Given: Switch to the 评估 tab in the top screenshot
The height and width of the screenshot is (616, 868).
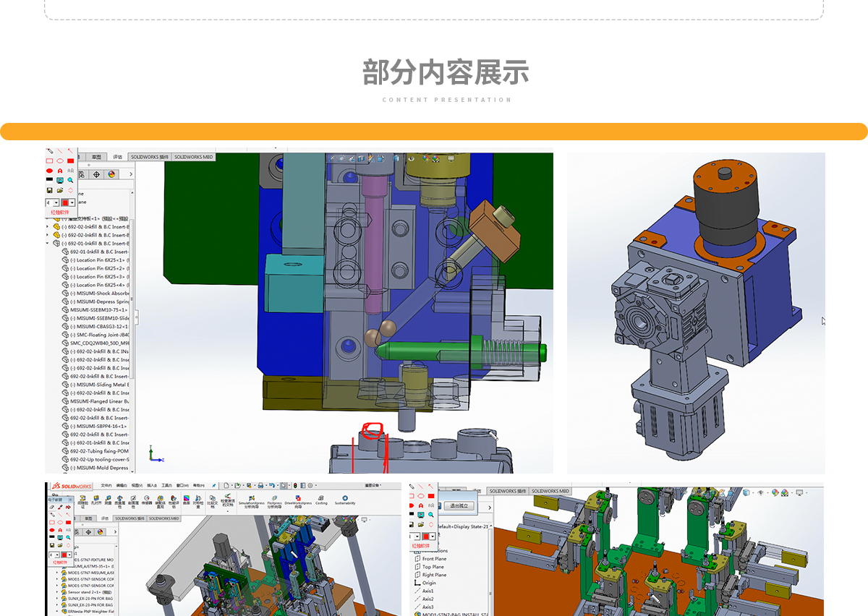Looking at the screenshot, I should click(x=117, y=157).
